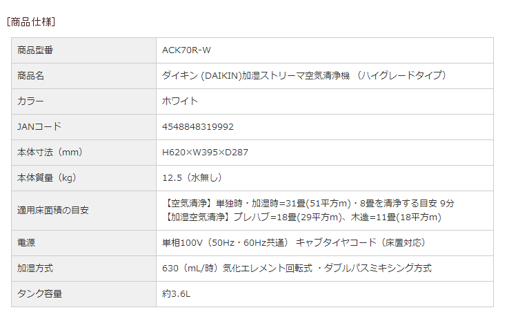Image resolution: width=509 pixels, height=330 pixels.
Task: Click the 約3.6L tank capacity value
Action: point(176,293)
